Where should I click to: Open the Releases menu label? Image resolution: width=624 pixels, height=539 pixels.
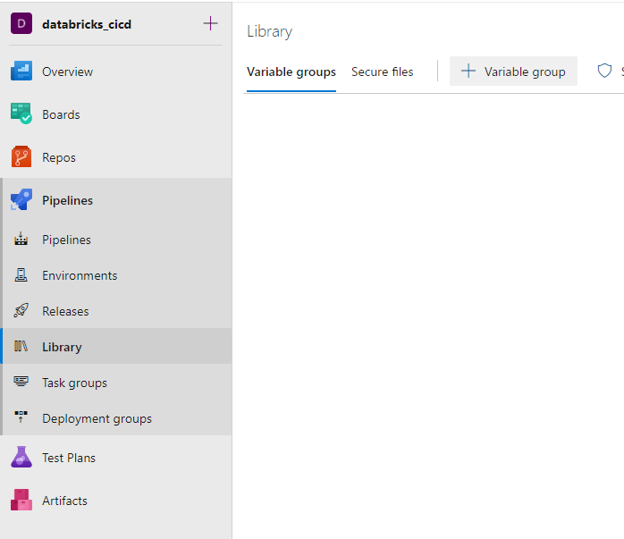point(65,311)
